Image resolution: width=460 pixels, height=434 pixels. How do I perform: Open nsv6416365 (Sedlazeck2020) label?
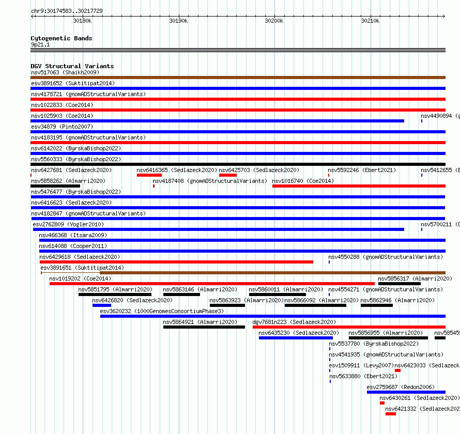pos(177,170)
